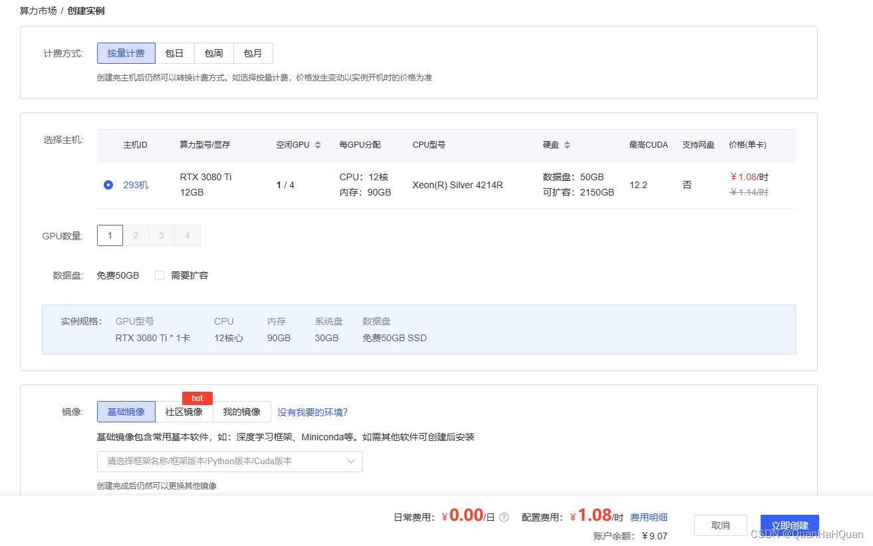Click the ¥1.08/时 price in the host row
The image size is (873, 546).
click(749, 178)
